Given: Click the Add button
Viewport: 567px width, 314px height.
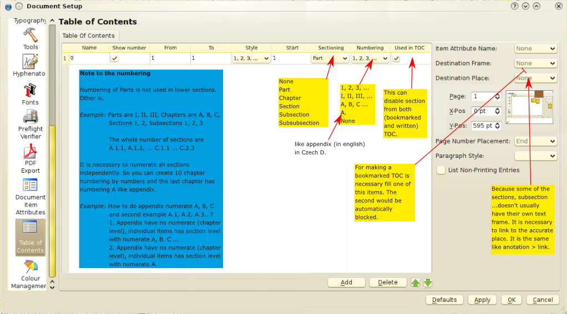Looking at the screenshot, I should click(x=346, y=282).
